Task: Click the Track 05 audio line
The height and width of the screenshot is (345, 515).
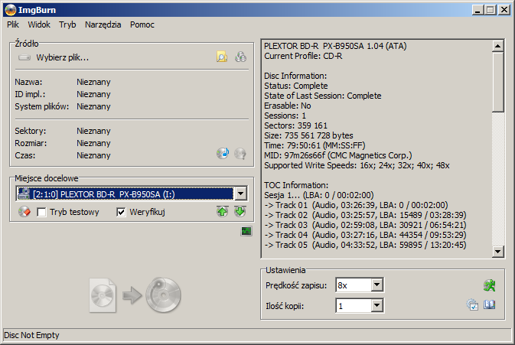Action: coord(365,245)
